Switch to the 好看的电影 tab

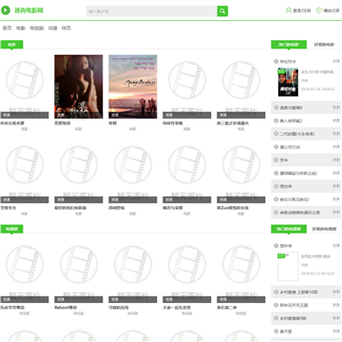(324, 45)
